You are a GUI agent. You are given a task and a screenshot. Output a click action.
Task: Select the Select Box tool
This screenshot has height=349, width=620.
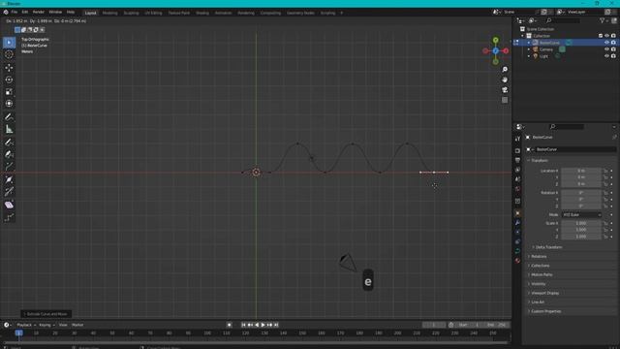[9, 43]
